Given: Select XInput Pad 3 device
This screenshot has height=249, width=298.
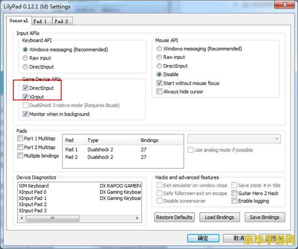Looking at the screenshot, I should click(x=32, y=210).
